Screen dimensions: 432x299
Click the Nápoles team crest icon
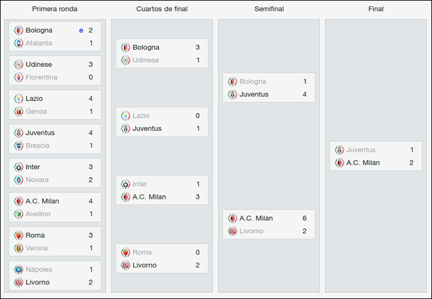pos(19,269)
